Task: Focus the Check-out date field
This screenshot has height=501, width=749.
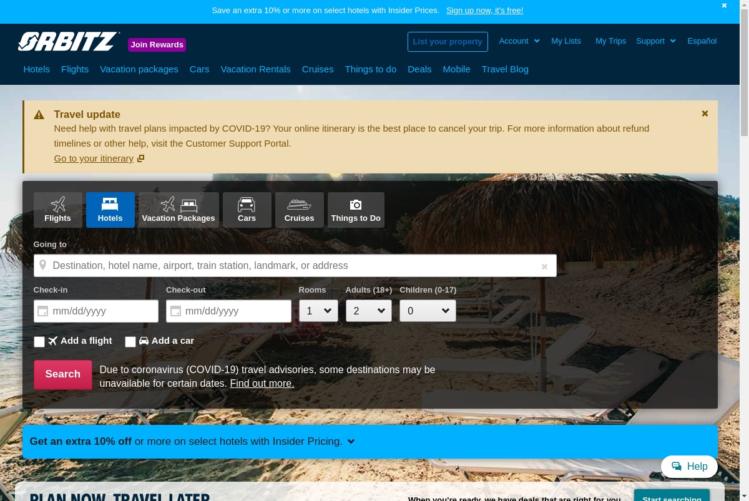Action: (x=228, y=311)
